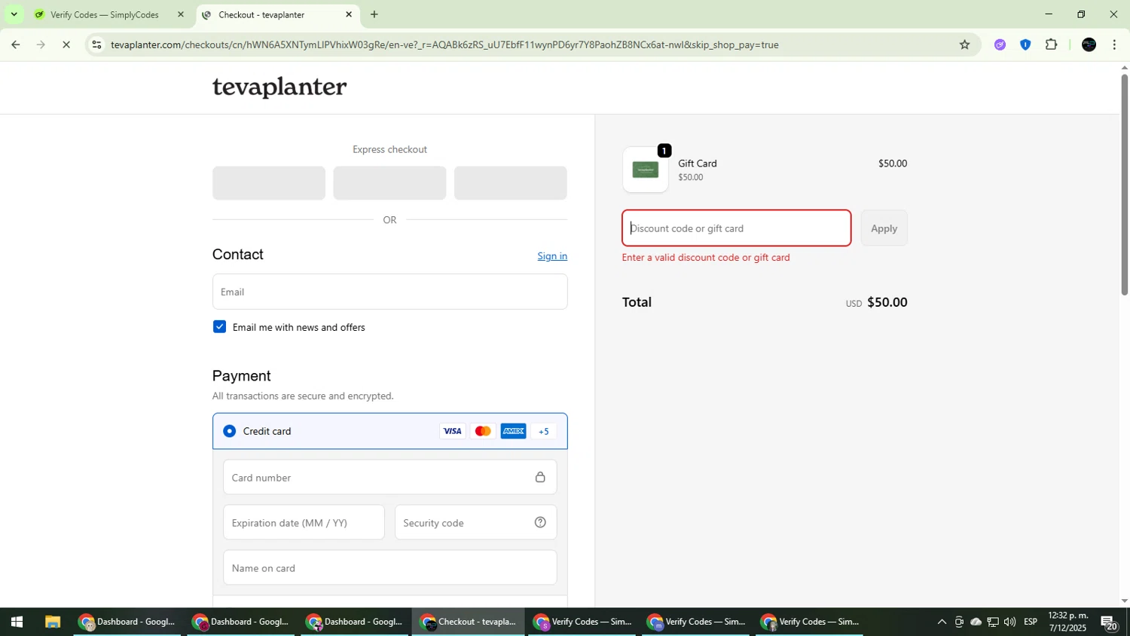
Task: Click the tevaplanter logo
Action: 279,87
